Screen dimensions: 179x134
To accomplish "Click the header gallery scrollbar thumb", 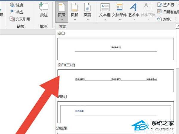I will (x=178, y=49).
